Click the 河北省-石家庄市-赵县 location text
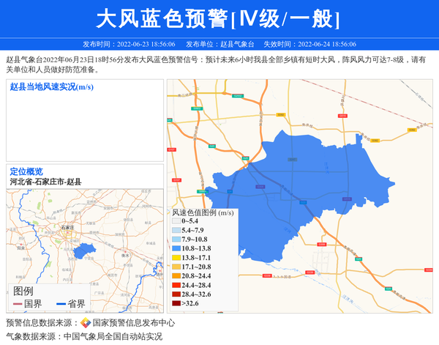 click(x=45, y=182)
